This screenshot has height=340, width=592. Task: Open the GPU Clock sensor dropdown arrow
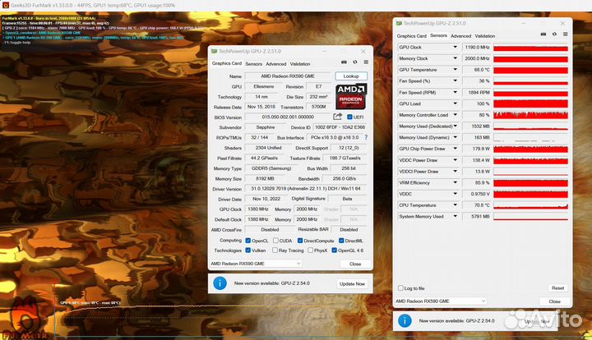[x=455, y=47]
